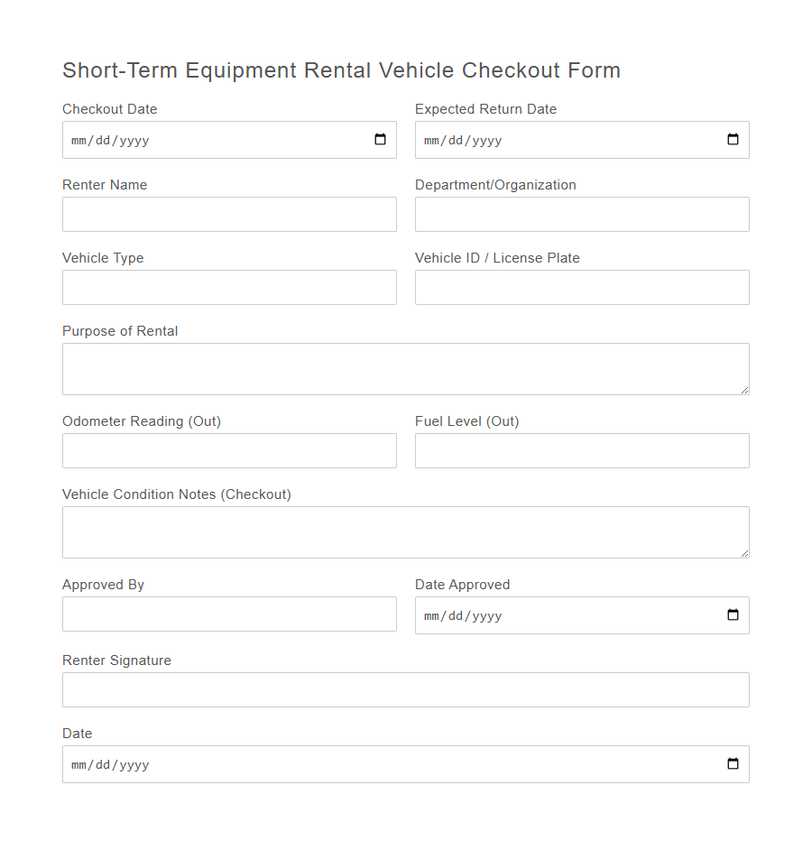Click the Vehicle ID / License Plate field
812x859 pixels.
582,287
